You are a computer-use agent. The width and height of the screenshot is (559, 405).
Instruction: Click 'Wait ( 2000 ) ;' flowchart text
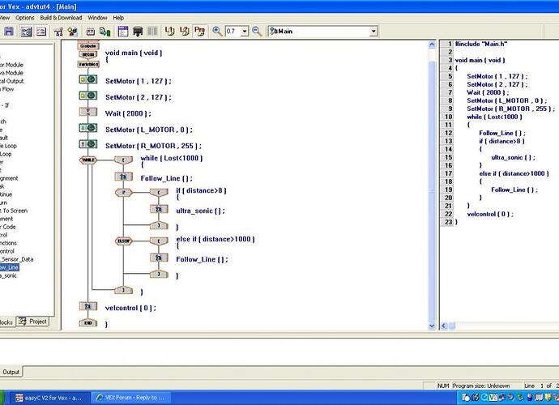[x=128, y=113]
